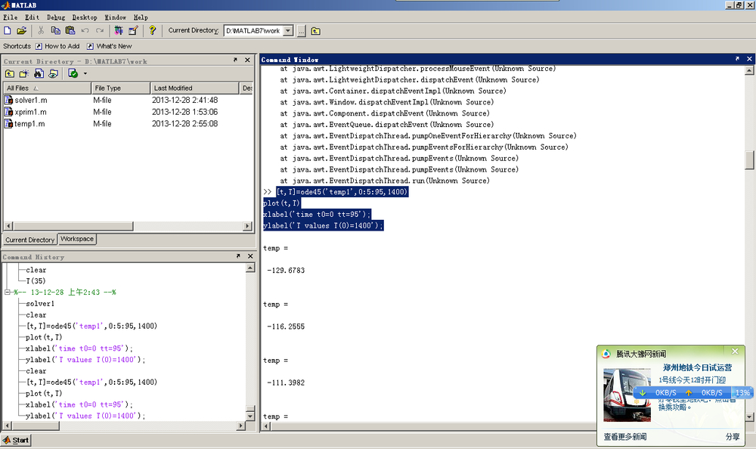Click the Paste clipboard icon
The image size is (756, 449).
[70, 31]
